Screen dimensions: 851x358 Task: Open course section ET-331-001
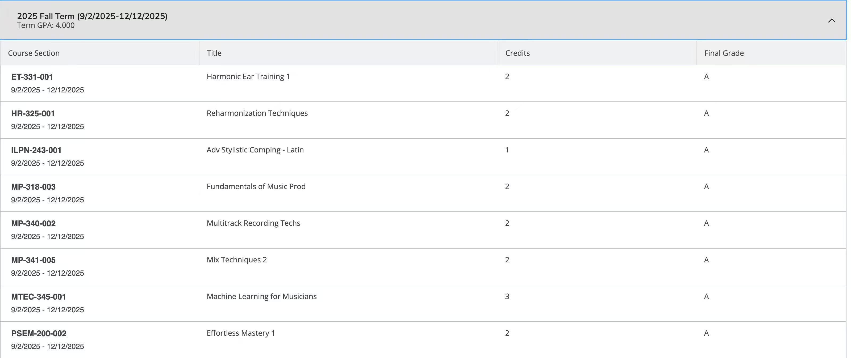click(x=32, y=77)
